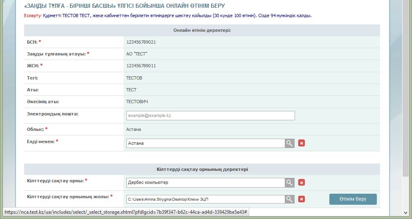
Task: Clear the Елді мекен field with red X
Action: pos(302,143)
